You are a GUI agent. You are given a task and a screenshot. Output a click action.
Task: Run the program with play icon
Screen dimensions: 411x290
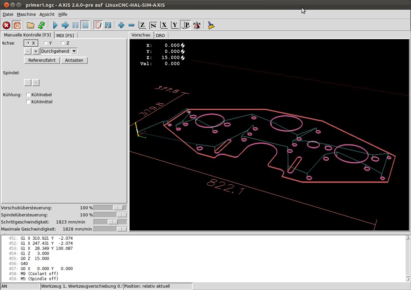coord(55,25)
